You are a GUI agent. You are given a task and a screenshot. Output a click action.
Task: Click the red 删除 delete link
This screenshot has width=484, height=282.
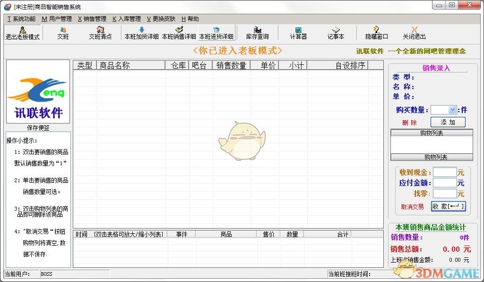pos(410,123)
